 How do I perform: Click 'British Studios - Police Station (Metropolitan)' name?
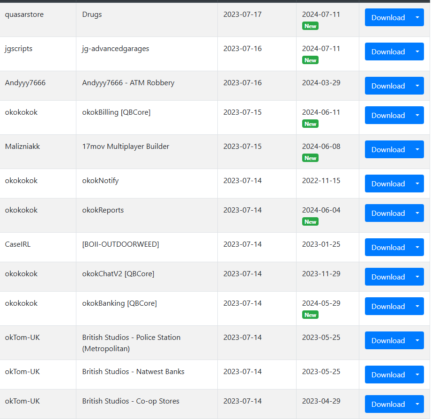click(131, 343)
